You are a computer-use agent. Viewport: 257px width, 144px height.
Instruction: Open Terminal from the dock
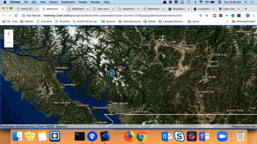[x=80, y=136]
